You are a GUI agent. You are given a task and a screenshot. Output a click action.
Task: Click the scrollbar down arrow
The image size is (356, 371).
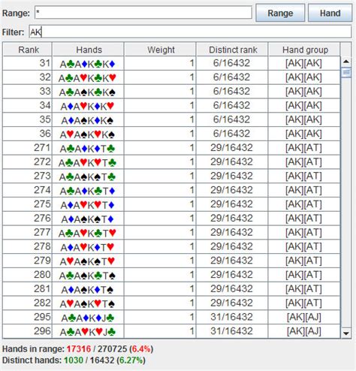346,333
